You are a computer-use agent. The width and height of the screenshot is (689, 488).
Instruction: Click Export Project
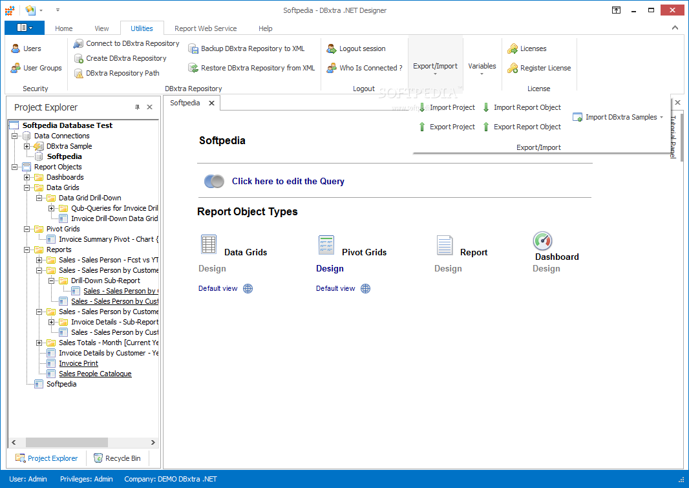[x=447, y=127]
